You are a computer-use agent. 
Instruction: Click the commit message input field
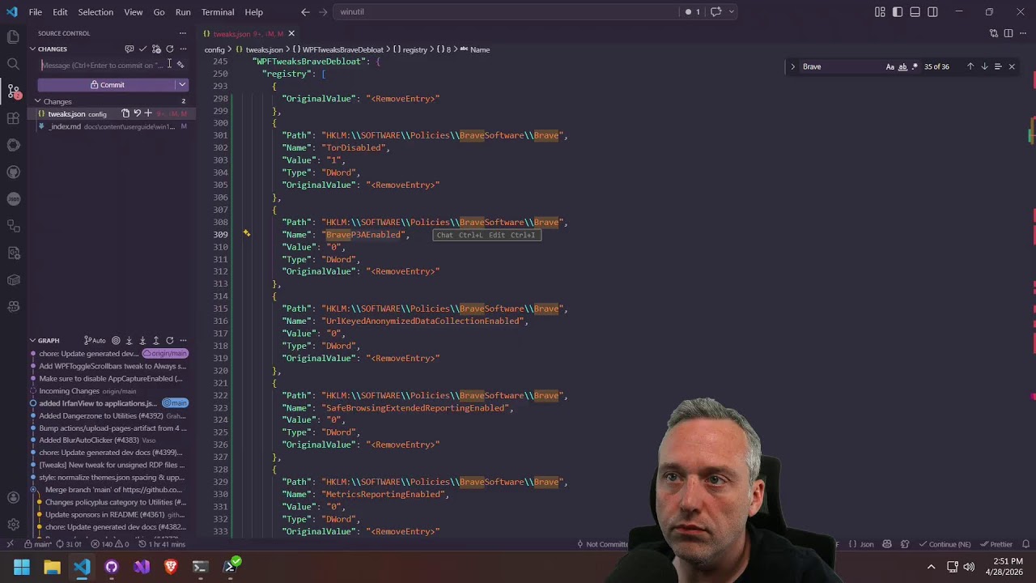tap(105, 65)
